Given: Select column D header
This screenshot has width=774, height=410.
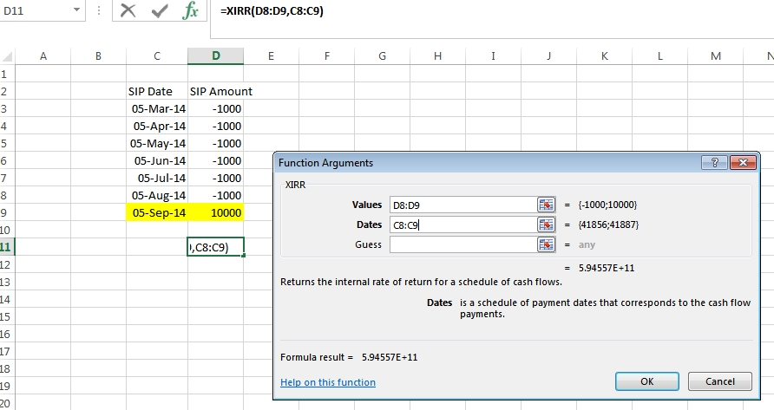Looking at the screenshot, I should click(x=216, y=56).
